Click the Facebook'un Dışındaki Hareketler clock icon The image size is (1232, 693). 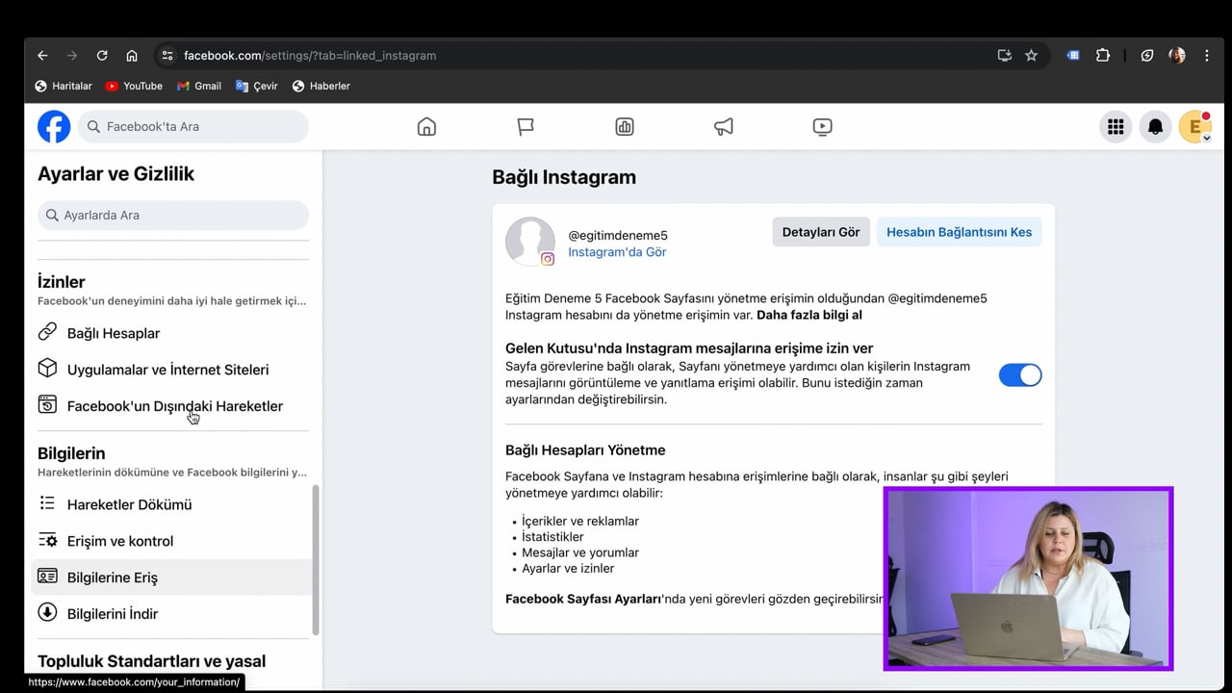click(x=47, y=405)
